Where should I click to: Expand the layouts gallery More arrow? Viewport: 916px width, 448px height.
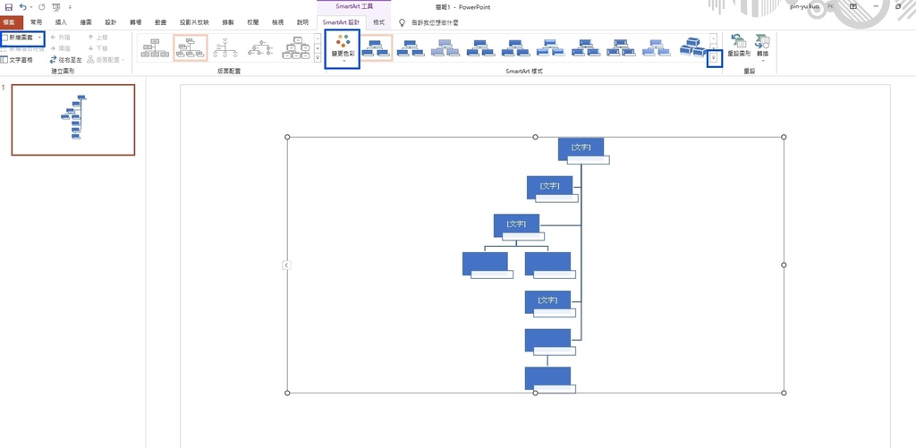click(x=318, y=58)
